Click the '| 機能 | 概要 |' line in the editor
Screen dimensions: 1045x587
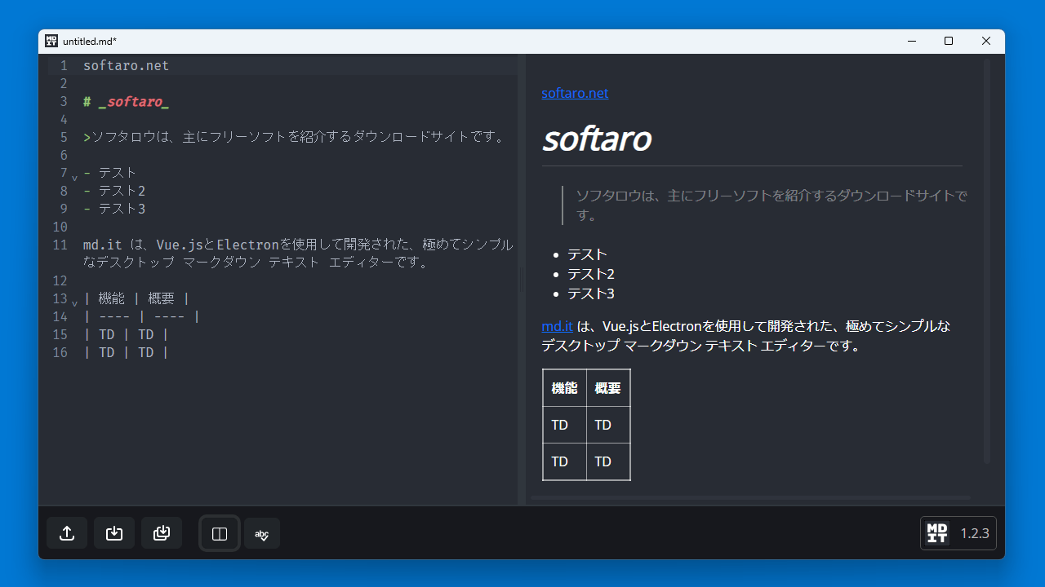coord(136,298)
